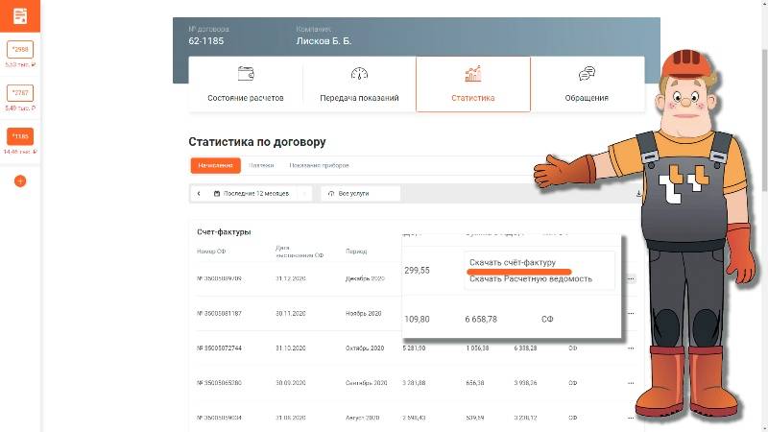Go to the previous period using left arrow
Viewport: 768px width, 432px height.
(199, 193)
